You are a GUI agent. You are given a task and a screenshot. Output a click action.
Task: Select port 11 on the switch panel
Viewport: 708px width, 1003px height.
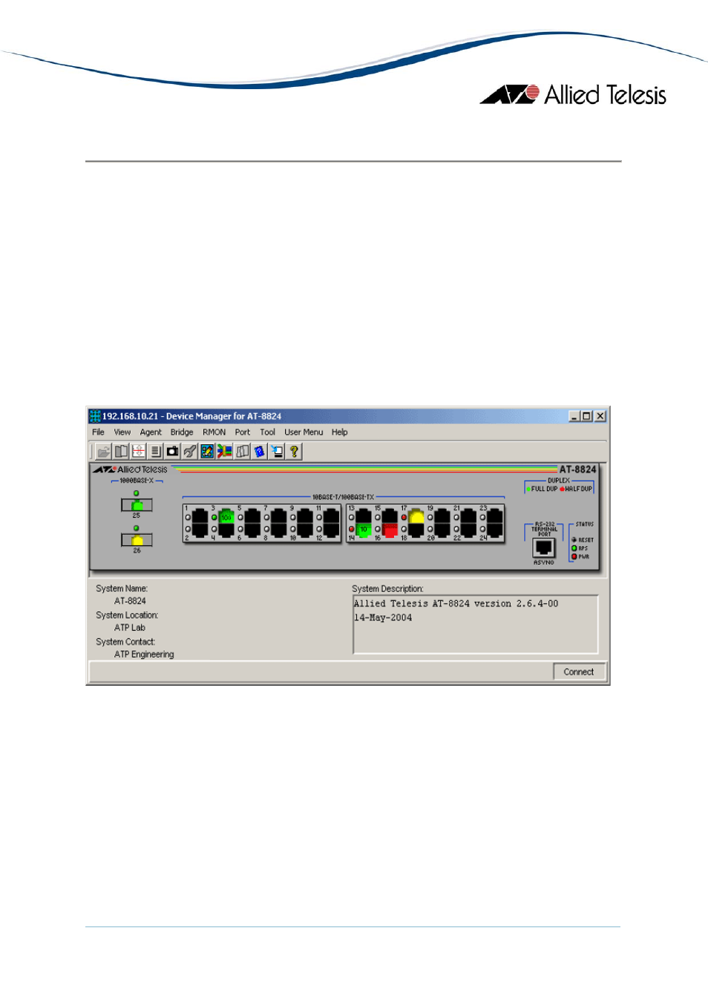332,516
